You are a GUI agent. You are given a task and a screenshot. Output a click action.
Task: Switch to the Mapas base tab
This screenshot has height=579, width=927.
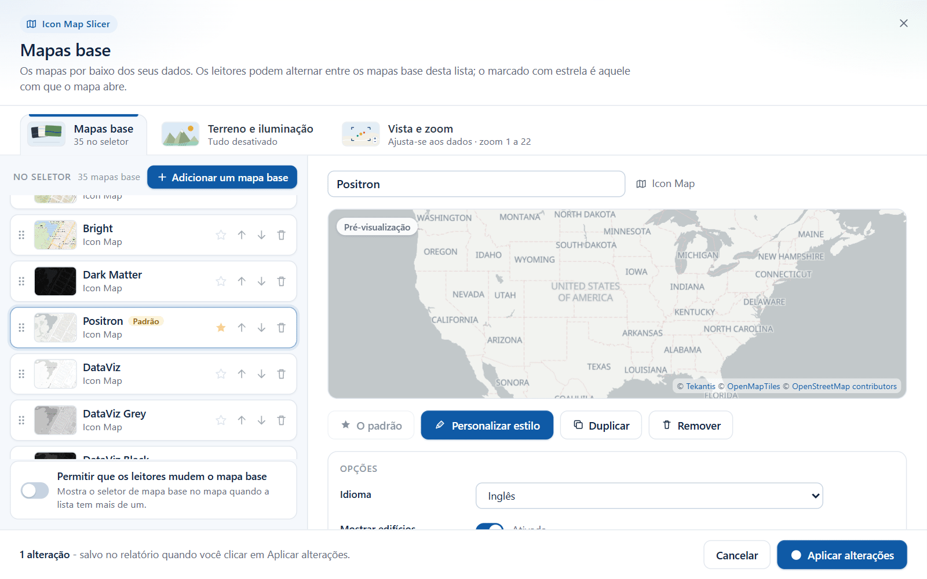click(x=83, y=135)
